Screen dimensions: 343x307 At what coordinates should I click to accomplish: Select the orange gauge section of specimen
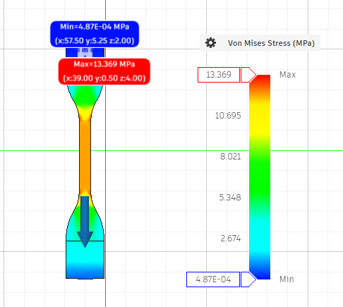click(x=85, y=155)
